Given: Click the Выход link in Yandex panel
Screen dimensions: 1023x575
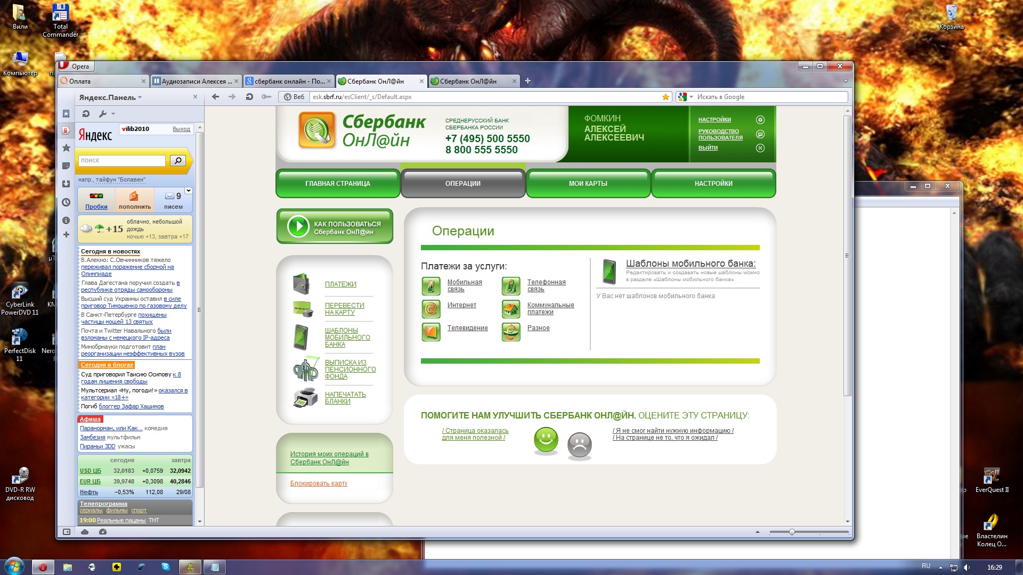Looking at the screenshot, I should [x=181, y=129].
